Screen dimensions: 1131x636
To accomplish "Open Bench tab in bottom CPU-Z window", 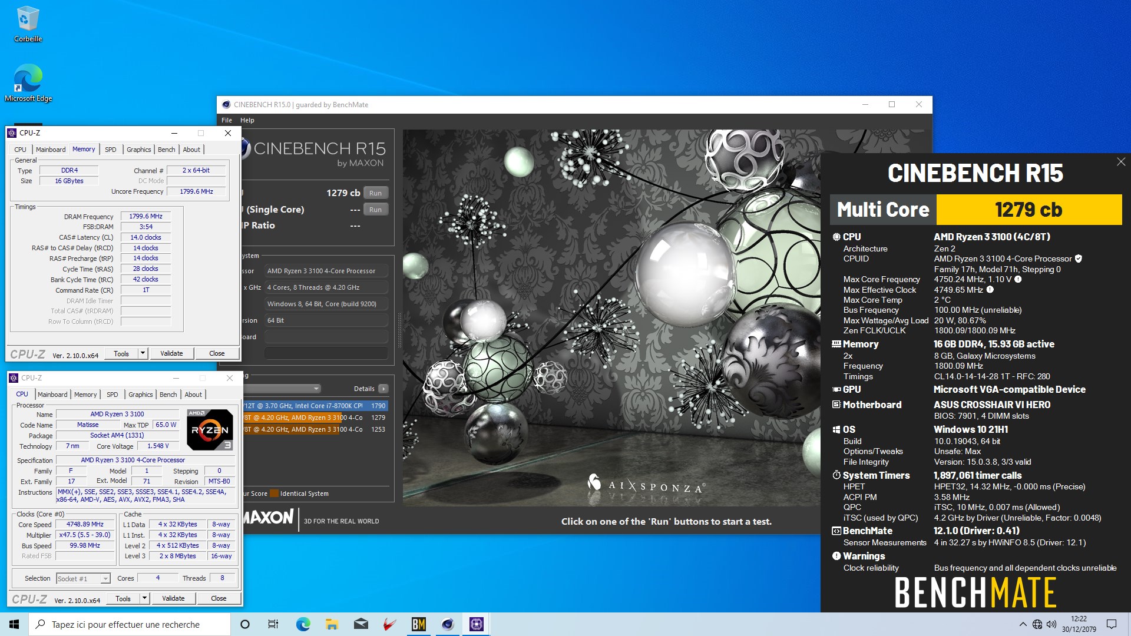I will [168, 395].
